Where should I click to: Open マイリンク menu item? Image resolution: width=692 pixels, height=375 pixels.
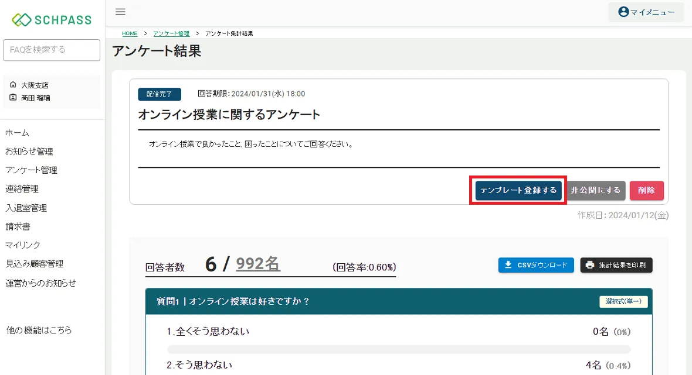pos(23,245)
